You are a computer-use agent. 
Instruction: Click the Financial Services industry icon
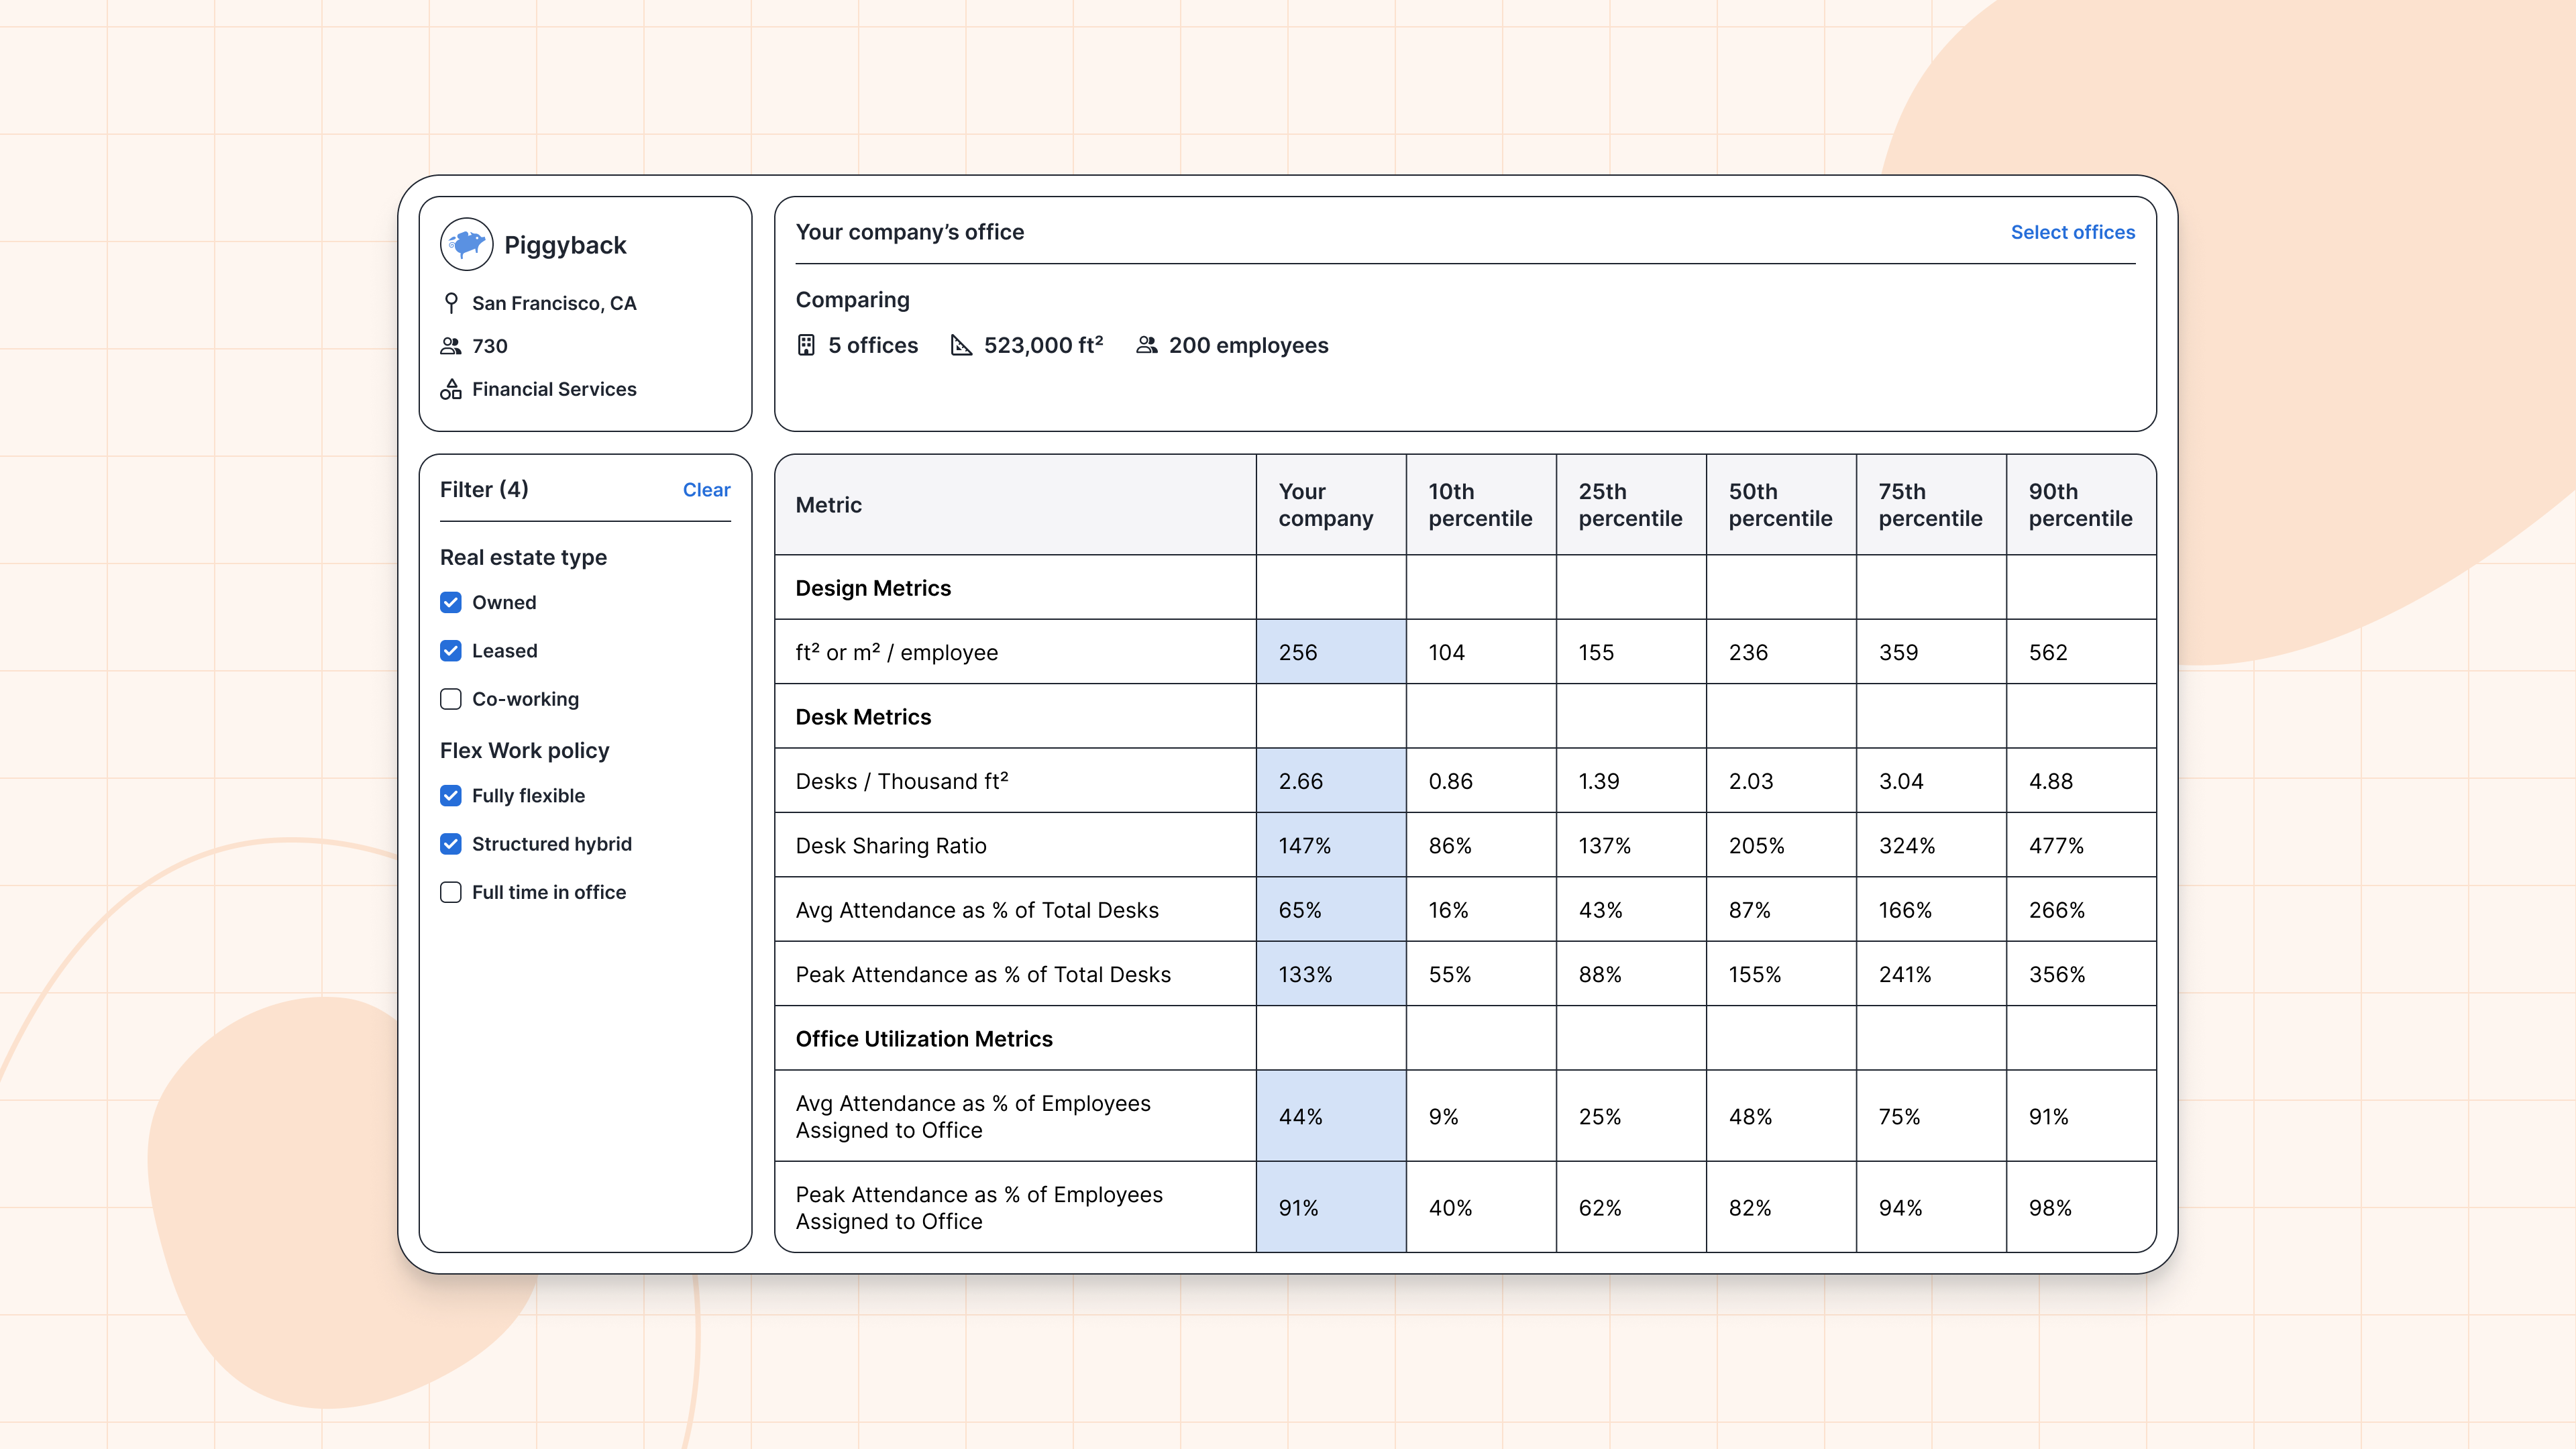(x=451, y=389)
